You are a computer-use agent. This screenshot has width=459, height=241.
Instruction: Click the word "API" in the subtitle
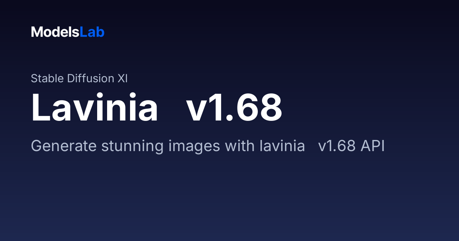pos(373,146)
